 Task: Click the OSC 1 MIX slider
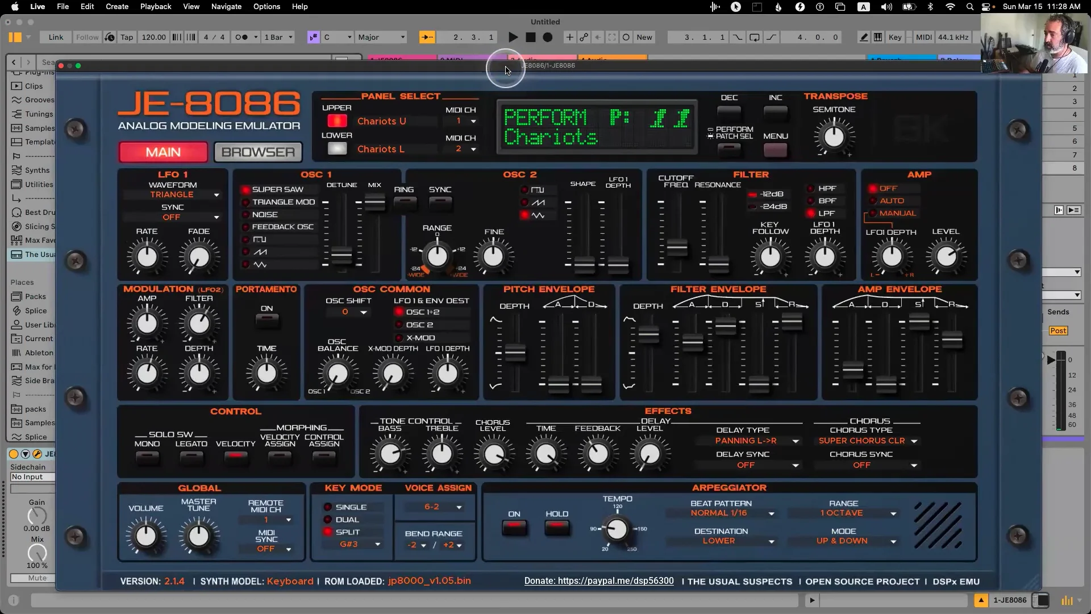point(375,202)
